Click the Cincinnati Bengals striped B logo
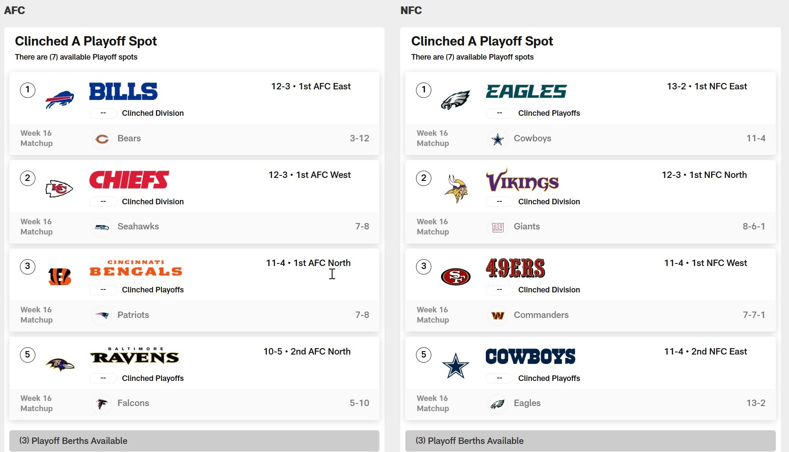Image resolution: width=789 pixels, height=452 pixels. click(60, 277)
